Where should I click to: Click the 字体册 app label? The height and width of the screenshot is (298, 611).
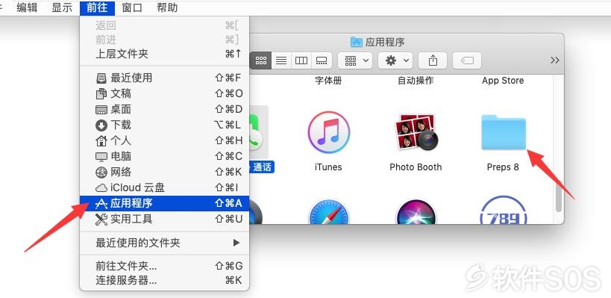(x=328, y=81)
